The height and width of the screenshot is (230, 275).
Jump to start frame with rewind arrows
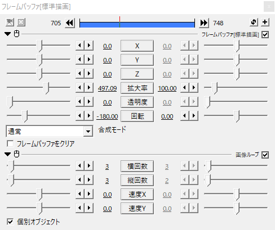(x=70, y=23)
